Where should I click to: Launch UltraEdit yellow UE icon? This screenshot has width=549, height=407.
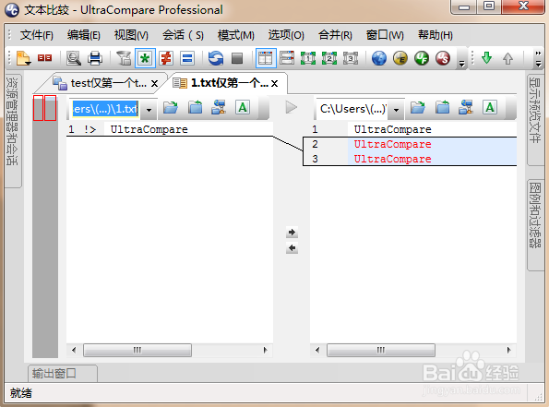click(x=400, y=58)
